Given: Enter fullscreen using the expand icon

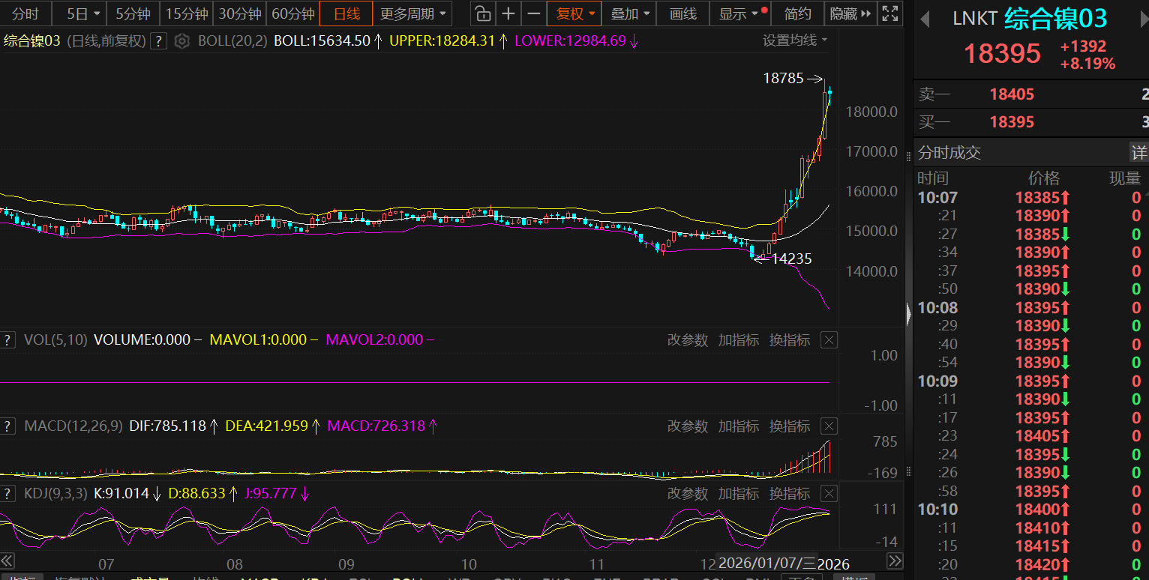Looking at the screenshot, I should coord(890,13).
